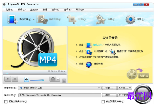Open the Preferences (偏好) gear icon

pyautogui.click(x=130, y=19)
